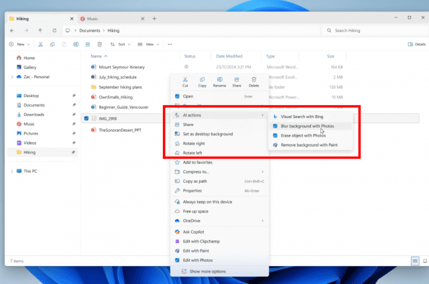Close the Music tab
The width and height of the screenshot is (429, 284).
(143, 19)
